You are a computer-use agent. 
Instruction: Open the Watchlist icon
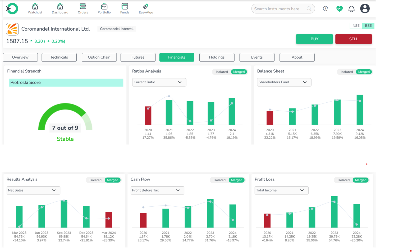[35, 6]
